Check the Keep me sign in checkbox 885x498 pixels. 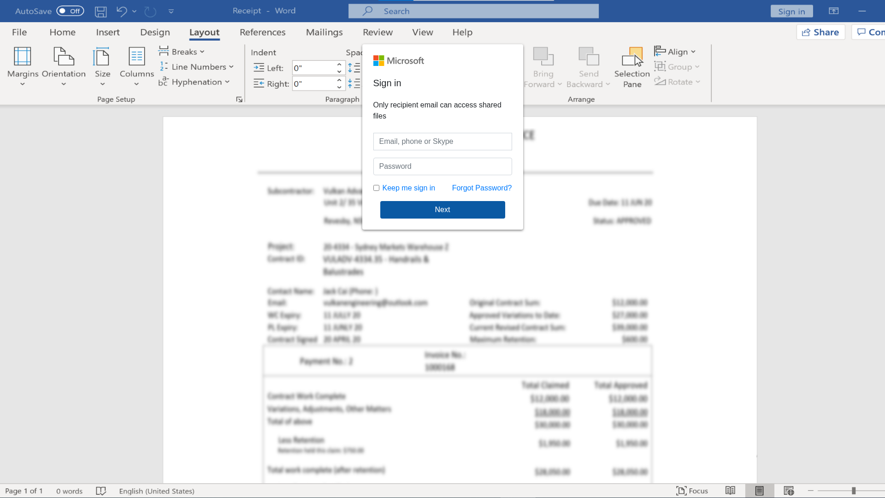pos(376,188)
